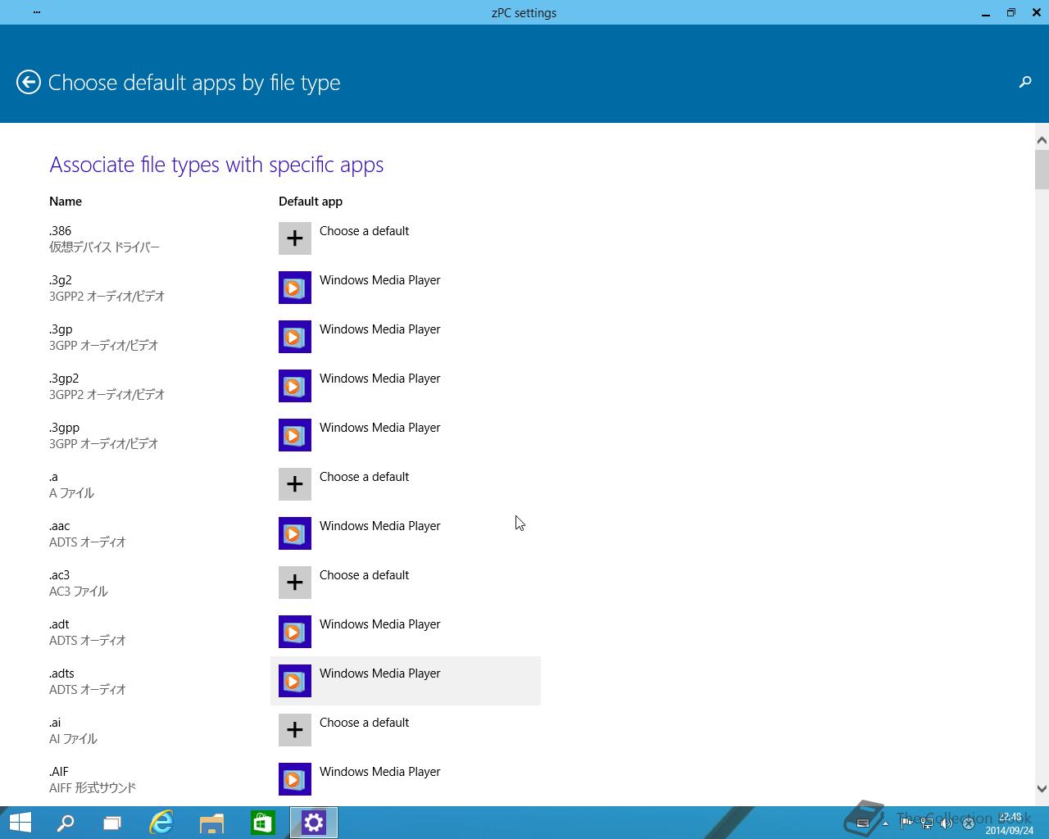Image resolution: width=1049 pixels, height=839 pixels.
Task: Click the 'Name' column header
Action: 66,202
